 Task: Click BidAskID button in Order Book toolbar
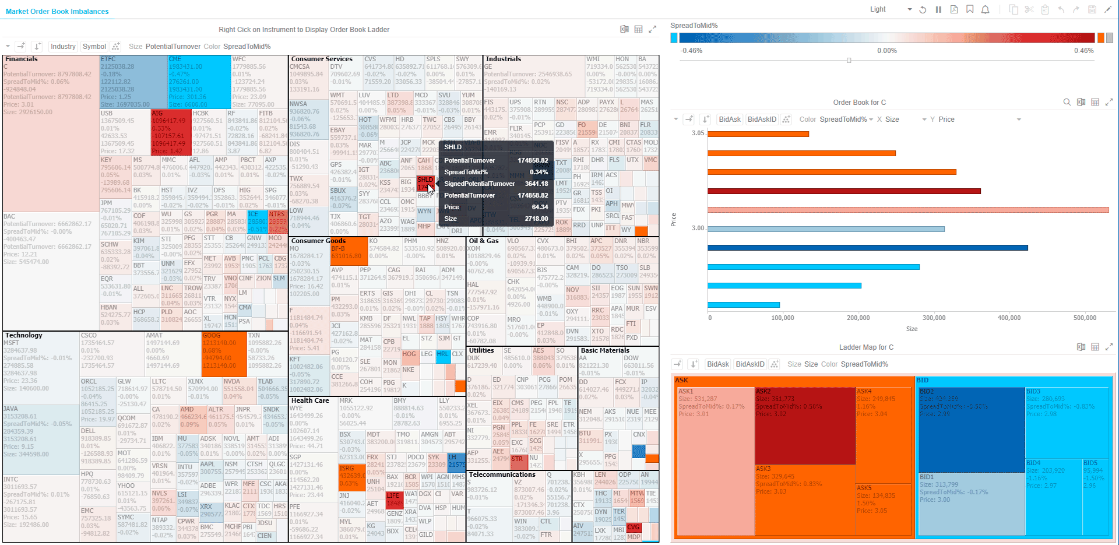click(762, 119)
